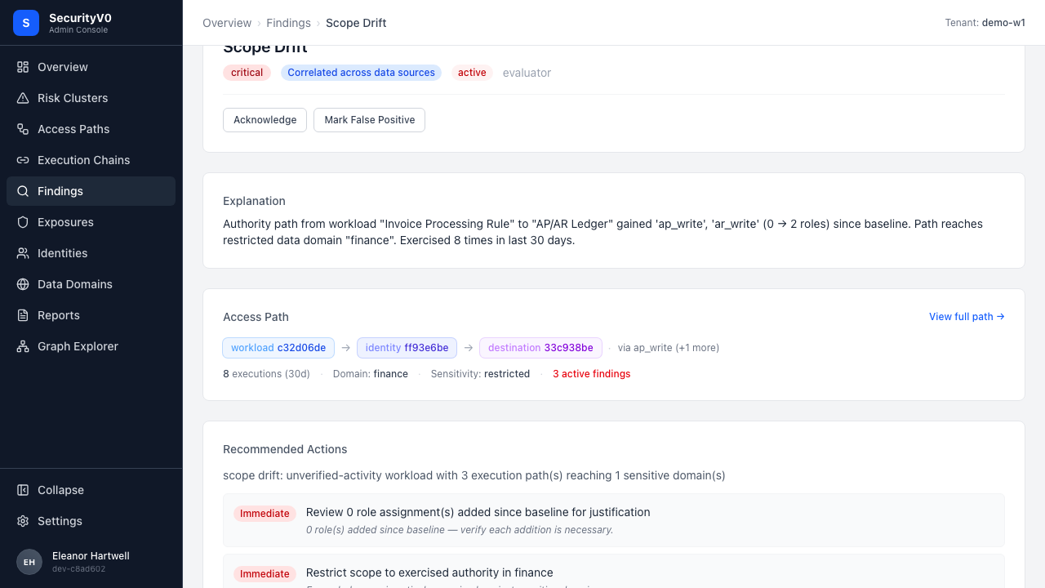
Task: Click the critical severity badge
Action: pos(247,73)
